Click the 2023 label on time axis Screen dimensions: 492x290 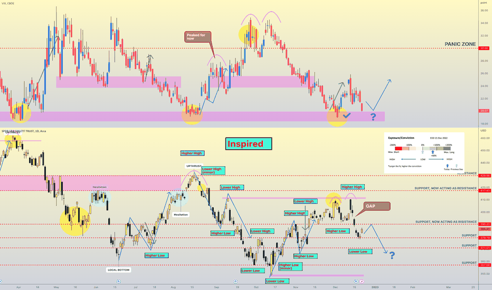(375, 287)
